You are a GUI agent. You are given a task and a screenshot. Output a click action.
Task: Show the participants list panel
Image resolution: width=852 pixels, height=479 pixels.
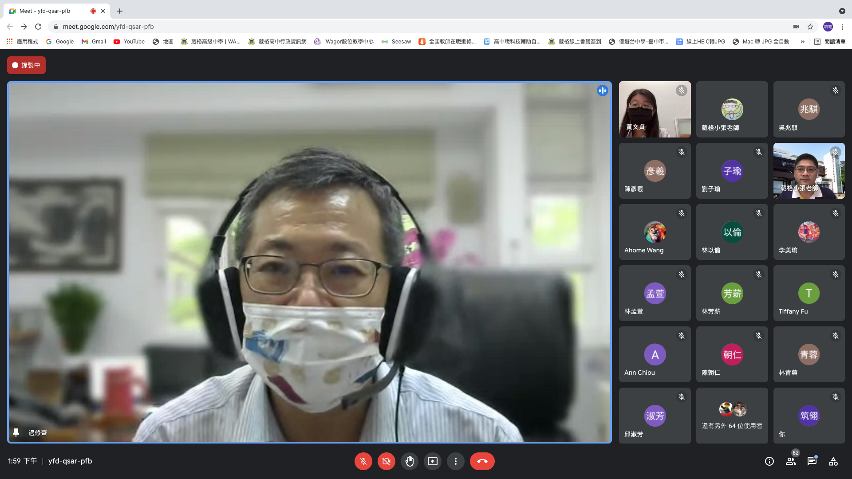coord(791,461)
